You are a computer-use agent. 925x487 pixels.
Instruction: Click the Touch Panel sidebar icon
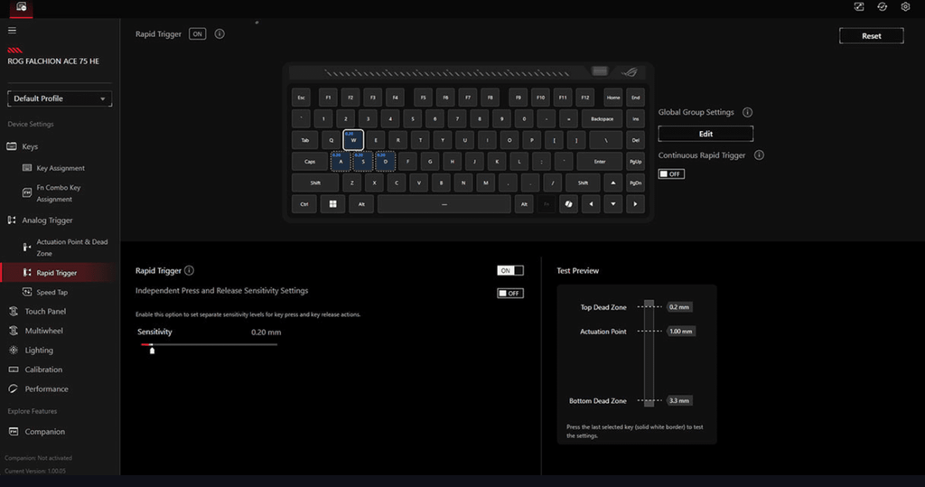click(x=13, y=311)
